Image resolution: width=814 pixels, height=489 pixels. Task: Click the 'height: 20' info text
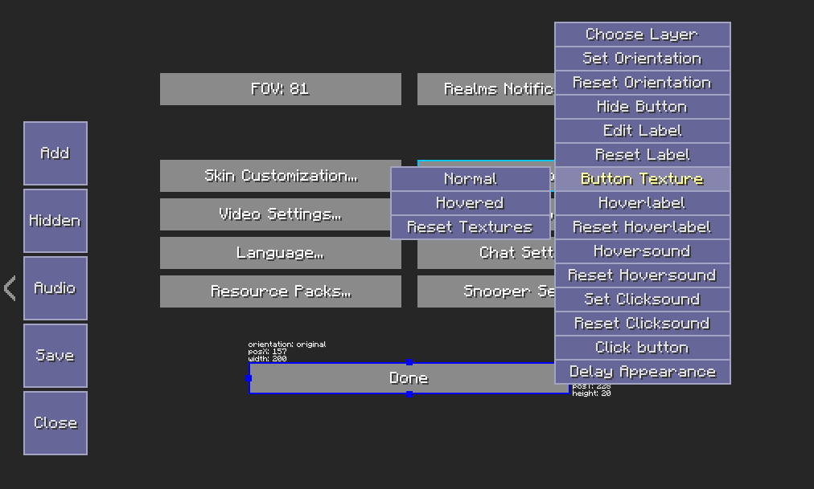591,393
